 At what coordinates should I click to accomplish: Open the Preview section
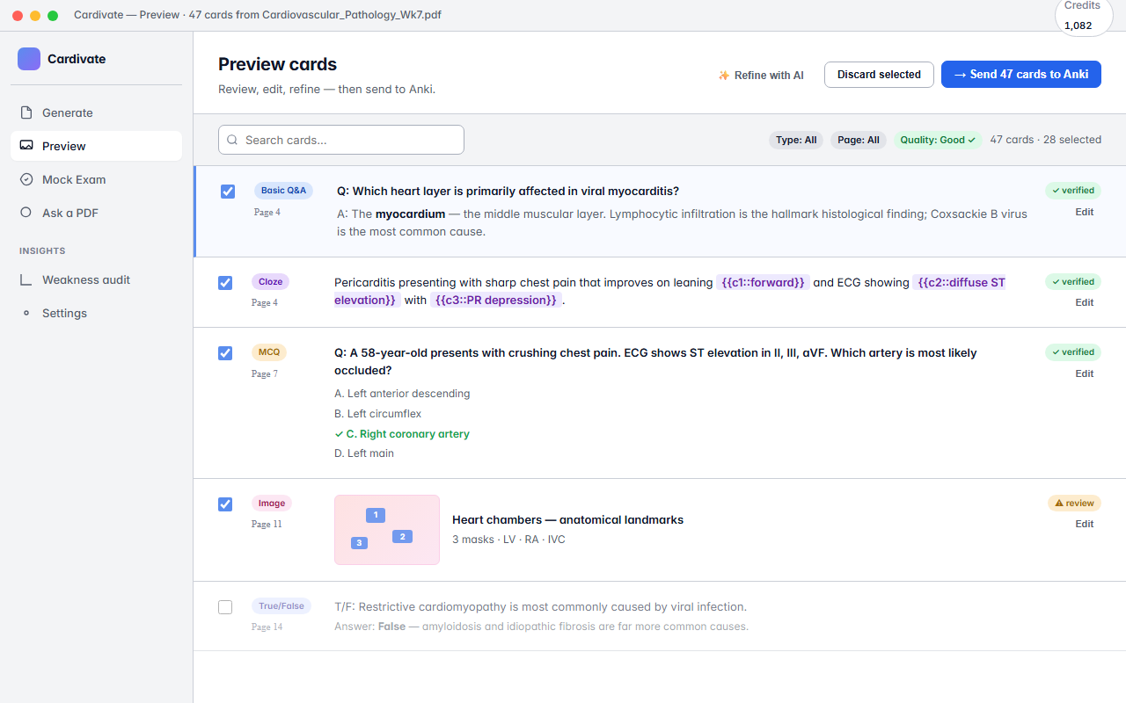point(97,146)
